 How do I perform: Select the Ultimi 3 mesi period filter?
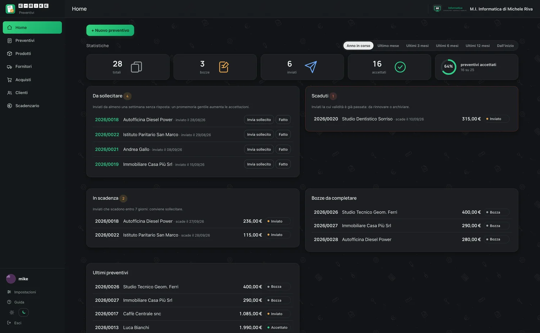(x=417, y=46)
